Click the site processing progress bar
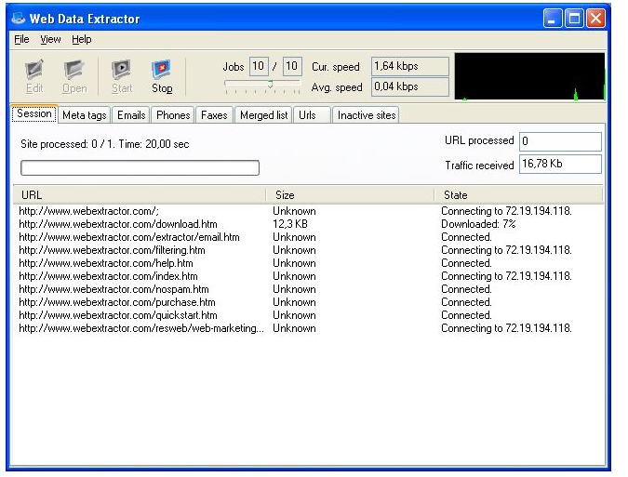The image size is (628, 477). [x=140, y=167]
